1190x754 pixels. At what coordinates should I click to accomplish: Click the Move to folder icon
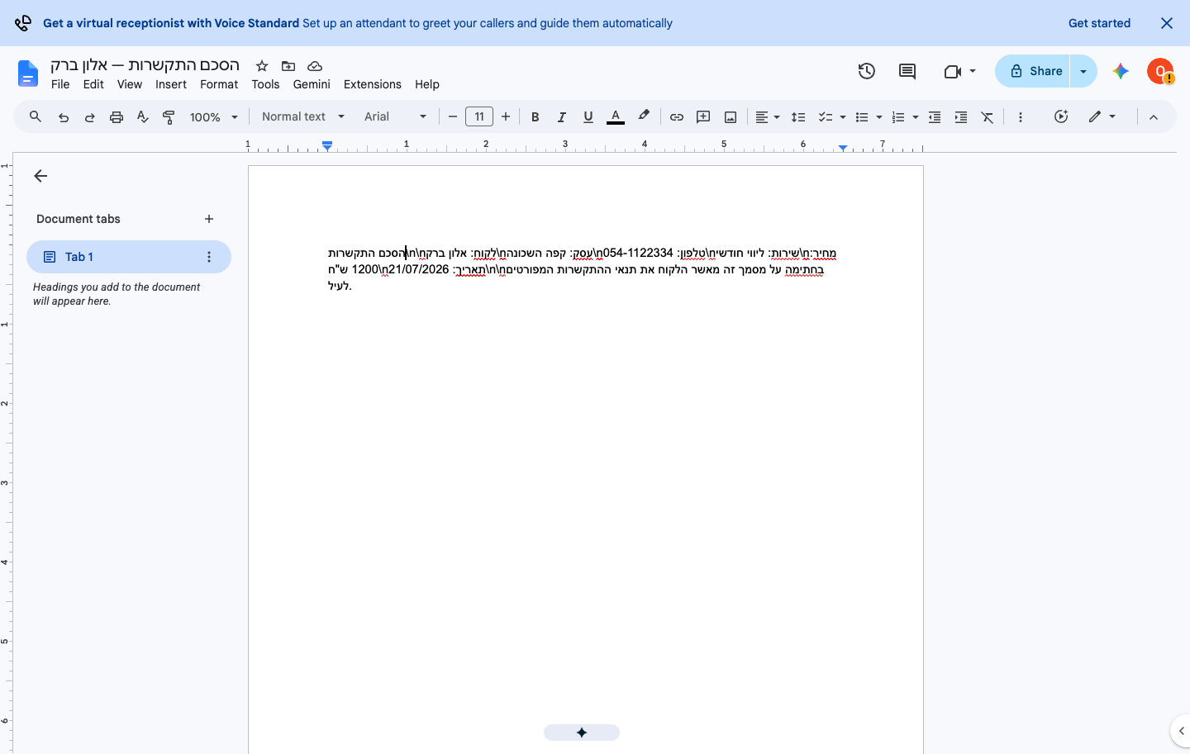(288, 66)
